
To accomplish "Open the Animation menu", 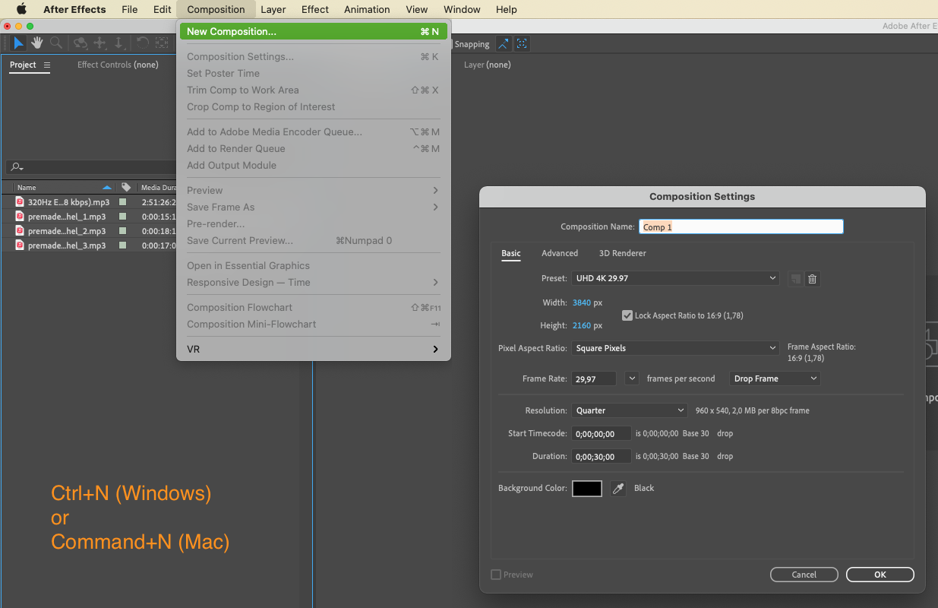I will point(367,9).
